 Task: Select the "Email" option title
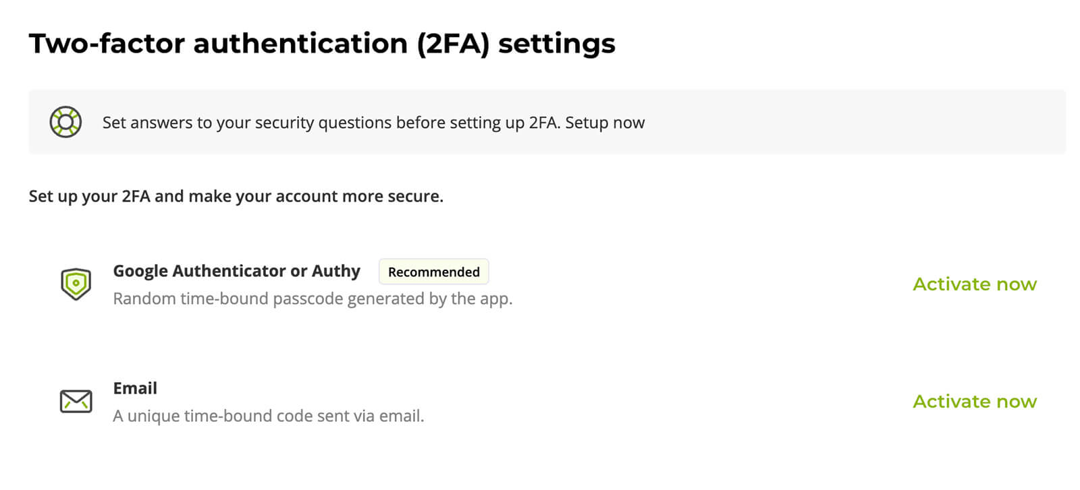pos(135,388)
